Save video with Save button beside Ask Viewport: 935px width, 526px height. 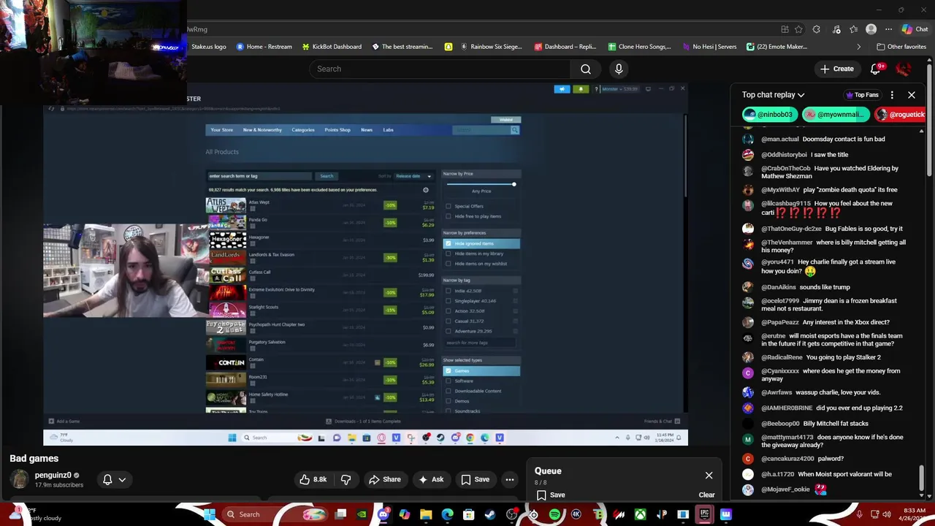coord(475,479)
